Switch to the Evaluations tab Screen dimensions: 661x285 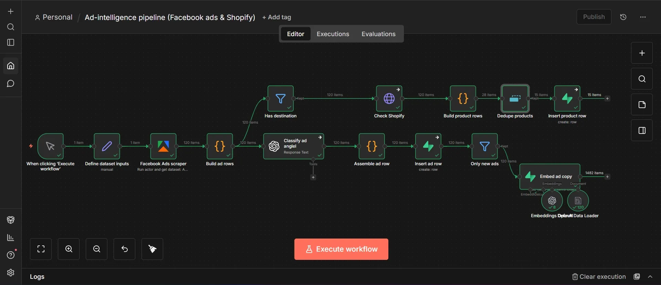click(378, 34)
